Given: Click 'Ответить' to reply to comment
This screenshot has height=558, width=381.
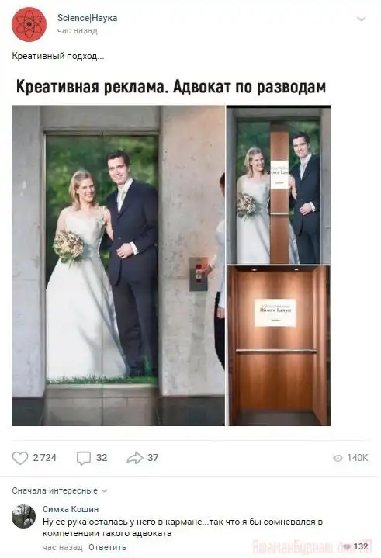Looking at the screenshot, I should [107, 547].
